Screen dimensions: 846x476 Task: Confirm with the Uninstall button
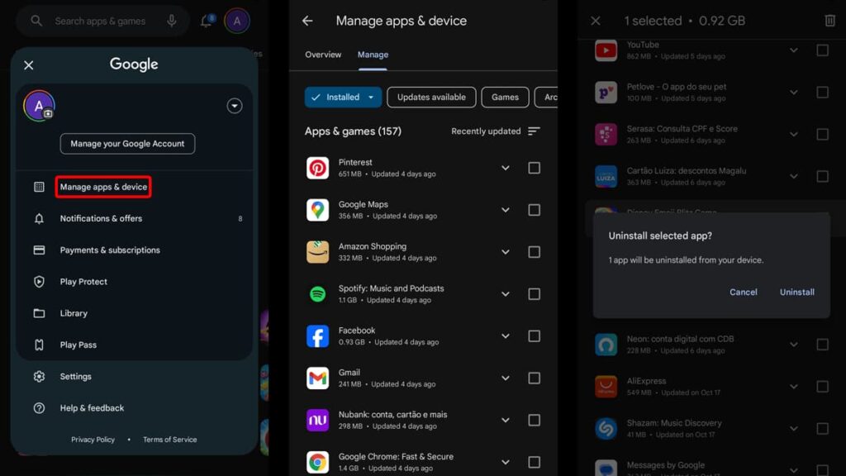tap(796, 292)
